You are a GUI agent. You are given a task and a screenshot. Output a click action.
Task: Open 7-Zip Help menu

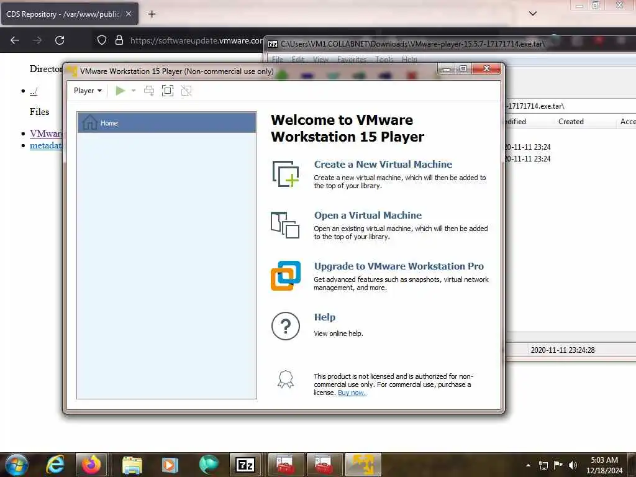click(409, 59)
